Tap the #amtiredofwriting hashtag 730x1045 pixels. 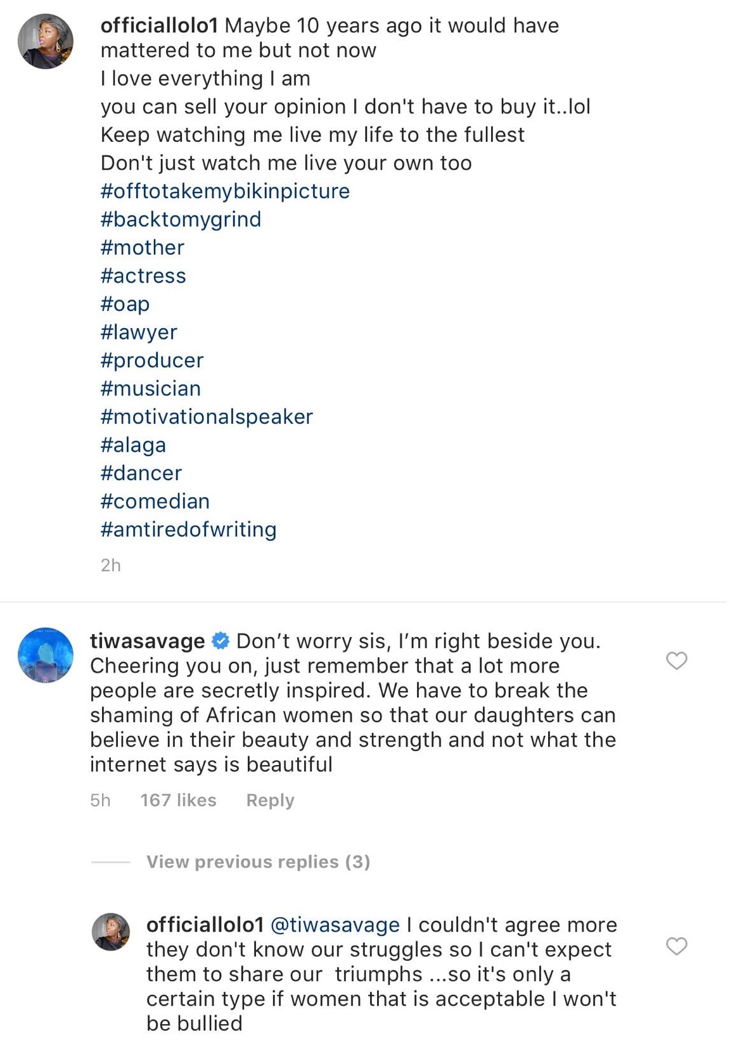point(188,529)
